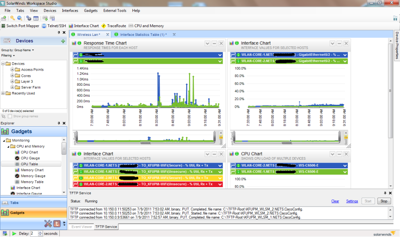Open Response Time Chart gadget options dropdown
400x237 pixels.
point(207,44)
